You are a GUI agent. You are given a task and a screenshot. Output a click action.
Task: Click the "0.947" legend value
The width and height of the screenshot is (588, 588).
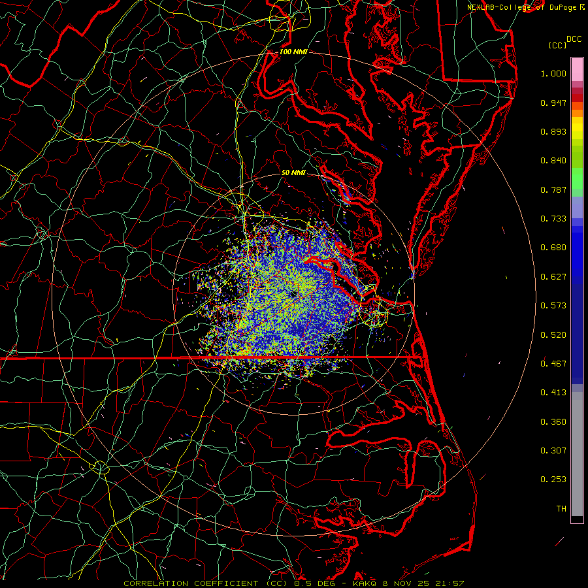pos(553,103)
